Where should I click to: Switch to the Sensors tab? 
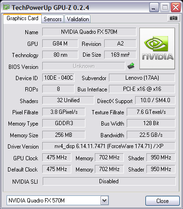pos(53,19)
